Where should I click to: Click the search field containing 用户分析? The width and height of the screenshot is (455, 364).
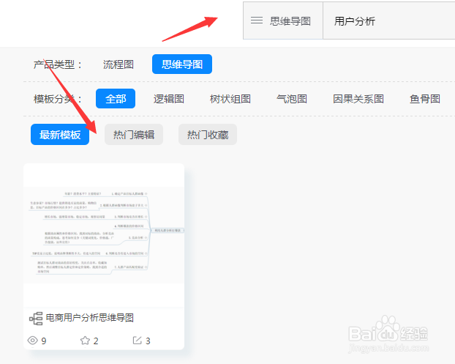click(x=389, y=21)
